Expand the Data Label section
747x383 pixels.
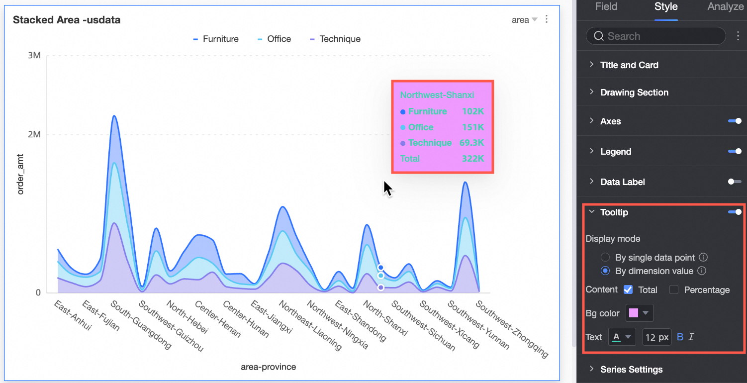591,182
